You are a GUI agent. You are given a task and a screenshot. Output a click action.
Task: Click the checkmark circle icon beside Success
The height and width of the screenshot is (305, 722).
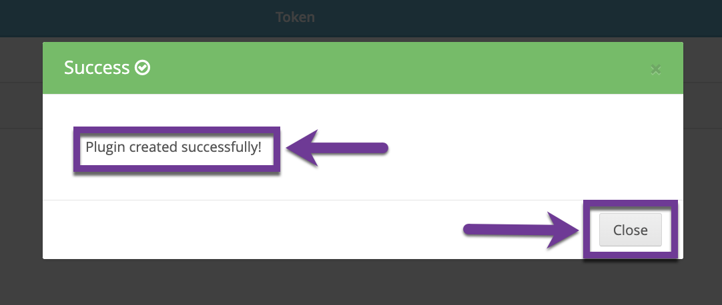(142, 68)
